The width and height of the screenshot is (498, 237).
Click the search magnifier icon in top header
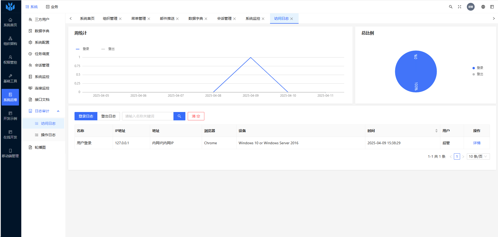[451, 7]
